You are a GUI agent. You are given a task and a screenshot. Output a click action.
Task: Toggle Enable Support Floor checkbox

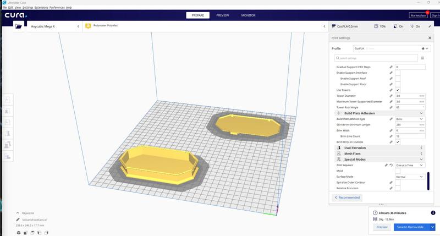coord(398,84)
